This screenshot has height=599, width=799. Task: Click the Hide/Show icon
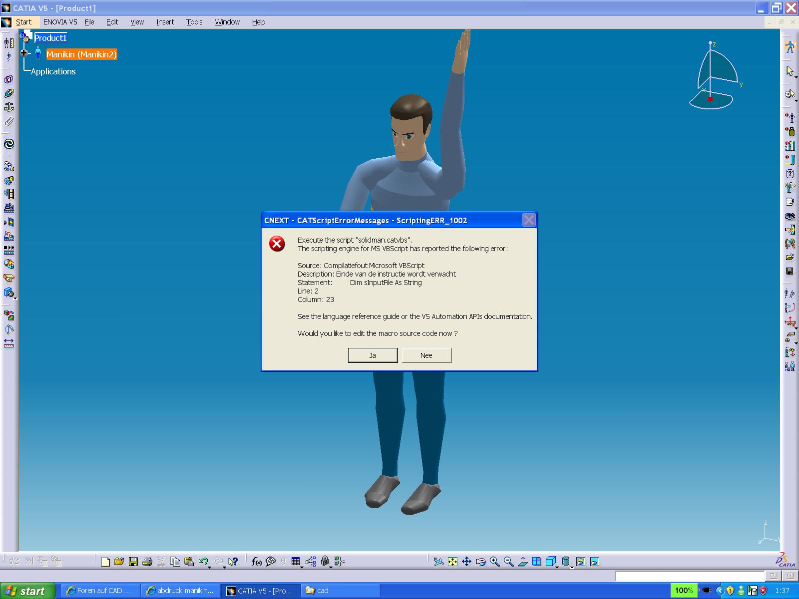point(580,562)
